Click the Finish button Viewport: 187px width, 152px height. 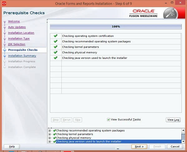(157, 146)
